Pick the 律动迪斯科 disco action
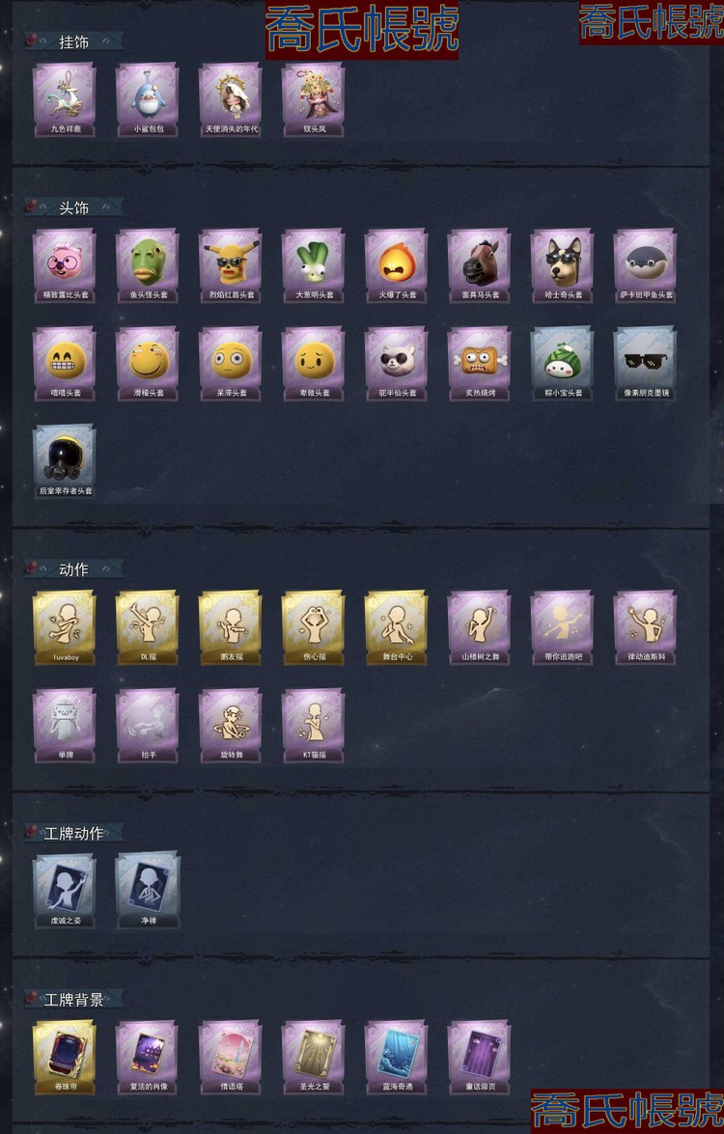This screenshot has height=1134, width=724. coord(646,627)
